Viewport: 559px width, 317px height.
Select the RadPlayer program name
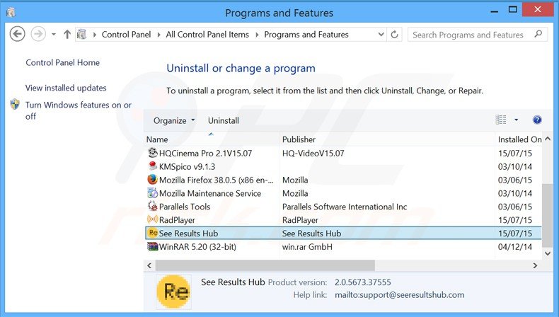click(177, 220)
